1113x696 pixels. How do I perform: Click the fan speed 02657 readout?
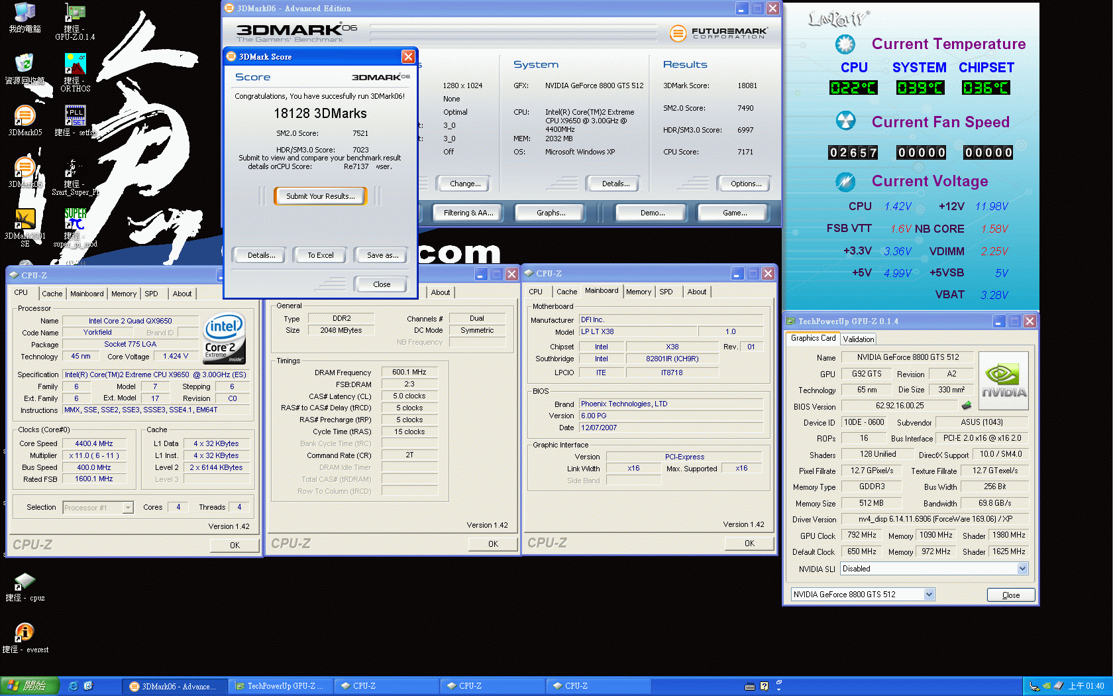(853, 152)
